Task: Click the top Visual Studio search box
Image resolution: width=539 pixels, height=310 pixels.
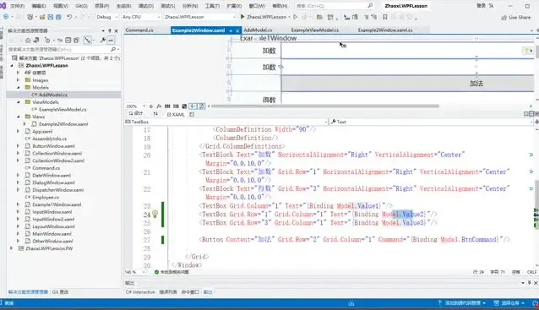Action: coord(335,6)
